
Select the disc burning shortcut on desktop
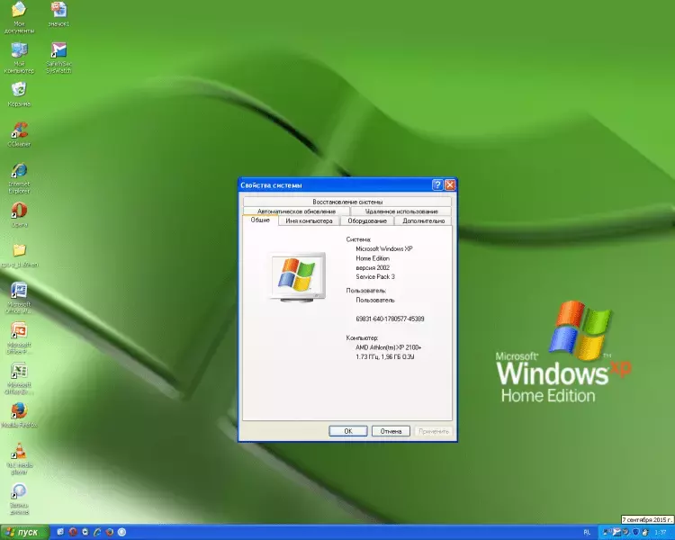pos(19,499)
